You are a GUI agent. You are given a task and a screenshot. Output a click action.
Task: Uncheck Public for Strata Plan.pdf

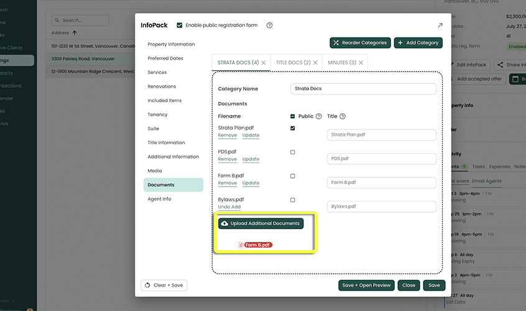[293, 128]
